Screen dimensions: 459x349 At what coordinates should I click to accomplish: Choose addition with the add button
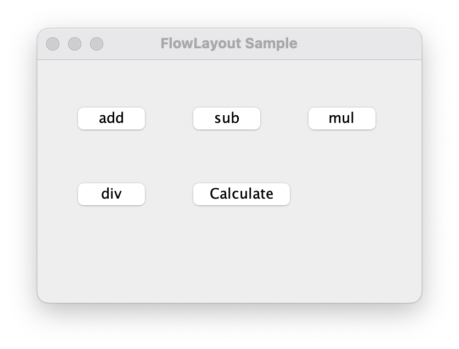click(111, 119)
